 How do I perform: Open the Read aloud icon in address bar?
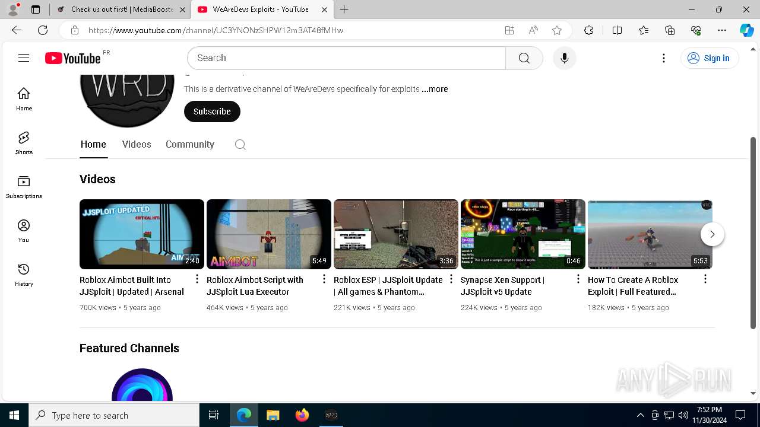[x=533, y=30]
